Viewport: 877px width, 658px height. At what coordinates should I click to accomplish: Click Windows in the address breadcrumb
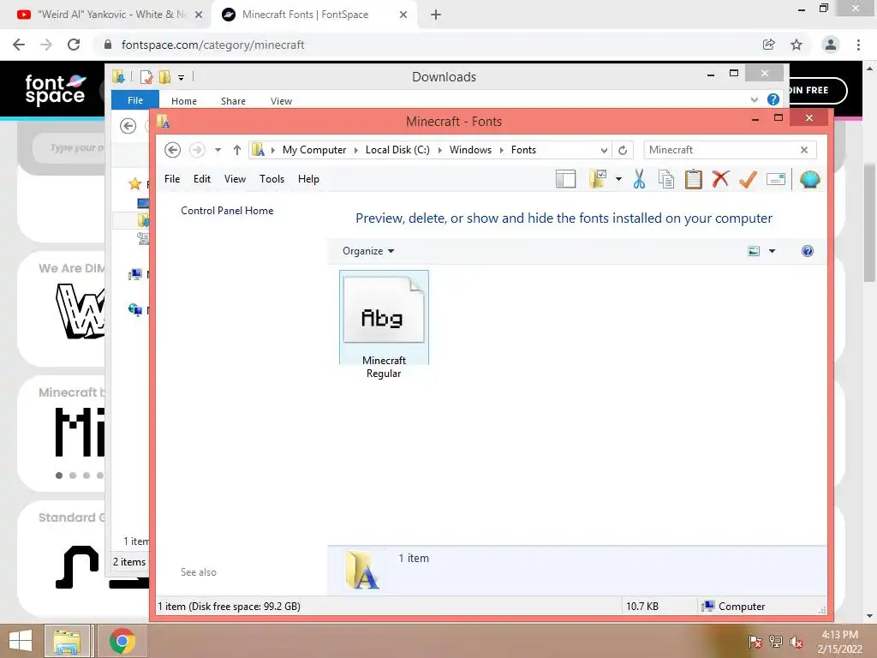click(470, 150)
